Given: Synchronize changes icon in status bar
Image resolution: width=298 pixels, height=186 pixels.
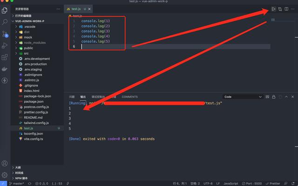Looking at the screenshot, I should pyautogui.click(x=30, y=184).
